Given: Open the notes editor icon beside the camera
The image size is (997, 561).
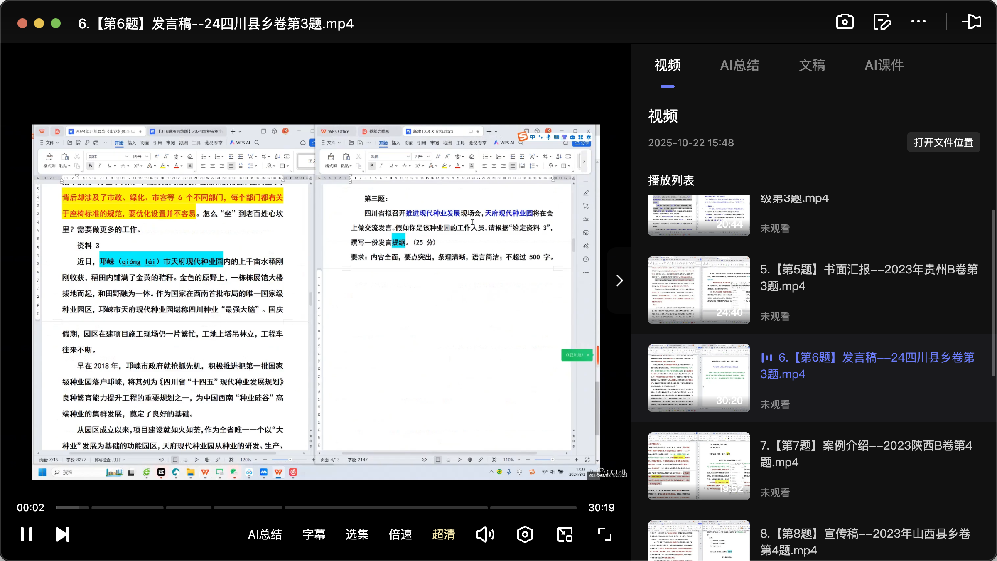Looking at the screenshot, I should pyautogui.click(x=882, y=22).
